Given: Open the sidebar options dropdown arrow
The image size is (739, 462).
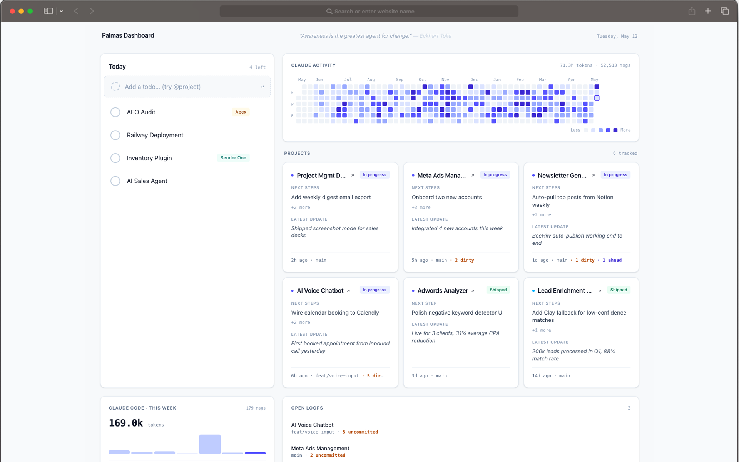Looking at the screenshot, I should click(61, 11).
